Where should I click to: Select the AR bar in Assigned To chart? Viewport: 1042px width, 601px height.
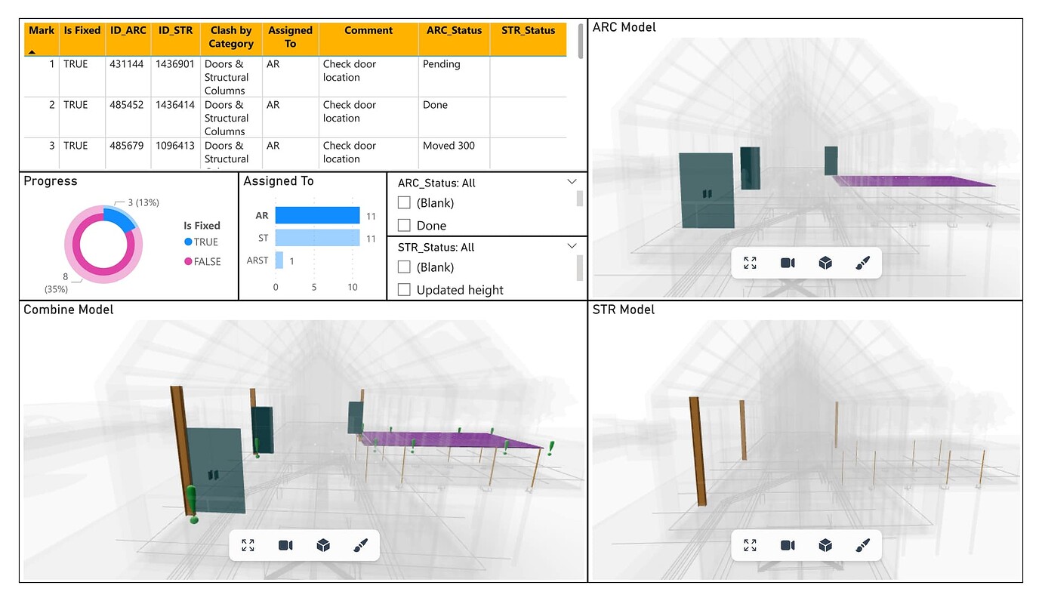[317, 215]
